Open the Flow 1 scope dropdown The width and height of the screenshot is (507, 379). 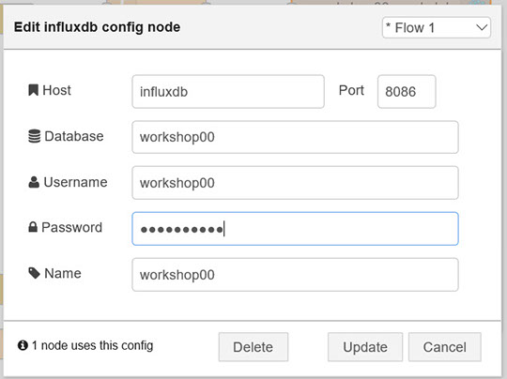[437, 27]
